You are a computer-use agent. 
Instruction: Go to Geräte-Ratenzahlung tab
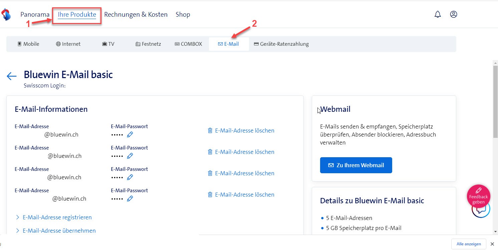coord(281,44)
